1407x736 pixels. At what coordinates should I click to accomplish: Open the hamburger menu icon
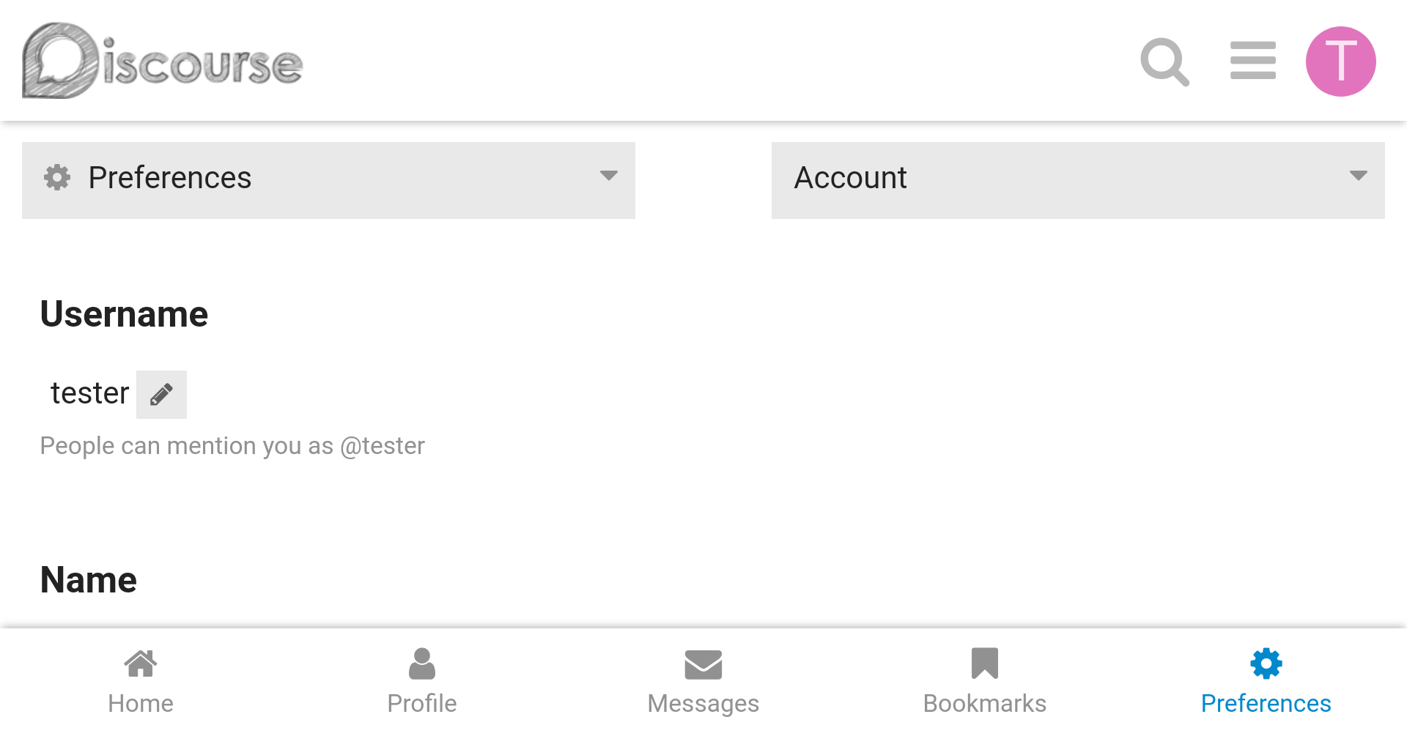click(1252, 61)
